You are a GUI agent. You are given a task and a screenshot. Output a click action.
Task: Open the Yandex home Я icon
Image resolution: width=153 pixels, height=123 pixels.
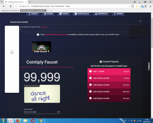click(x=10, y=6)
